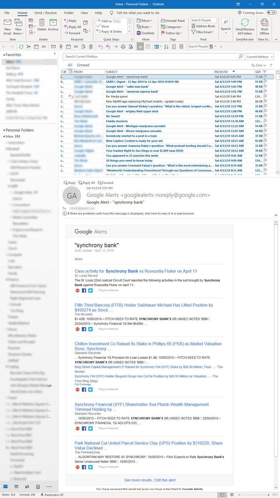Click the Reminders: 97 status entry
280x498 pixels.
point(52,495)
